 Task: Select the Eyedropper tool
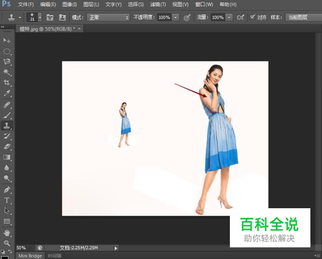tap(7, 93)
